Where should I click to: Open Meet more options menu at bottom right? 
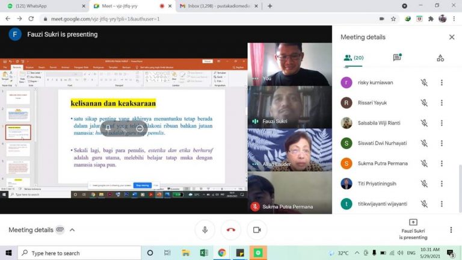(x=451, y=230)
